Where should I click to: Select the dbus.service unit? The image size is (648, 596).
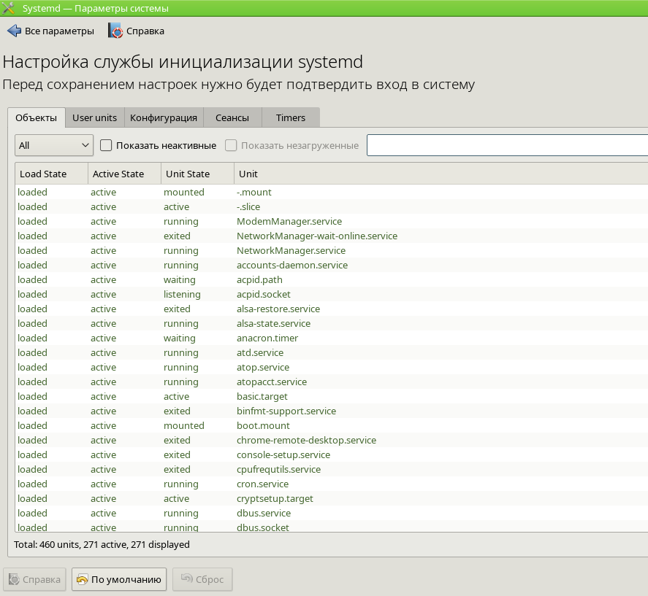332,513
